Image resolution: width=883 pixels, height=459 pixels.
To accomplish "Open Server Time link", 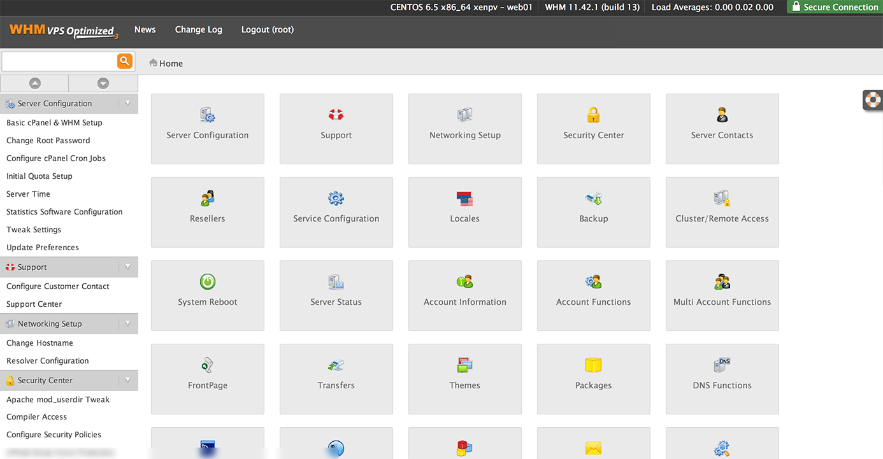I will pos(28,194).
